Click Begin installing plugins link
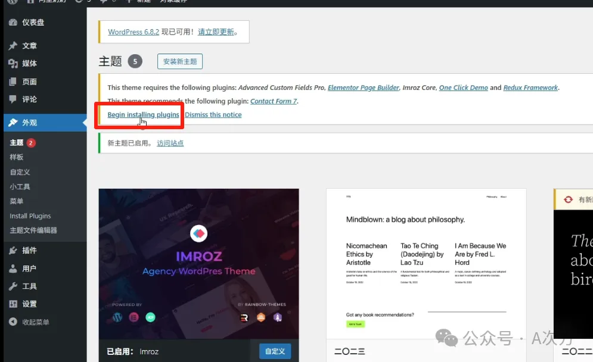This screenshot has width=593, height=362. coord(144,114)
